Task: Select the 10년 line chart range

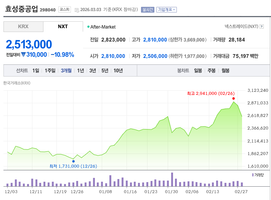Action: pos(118,70)
